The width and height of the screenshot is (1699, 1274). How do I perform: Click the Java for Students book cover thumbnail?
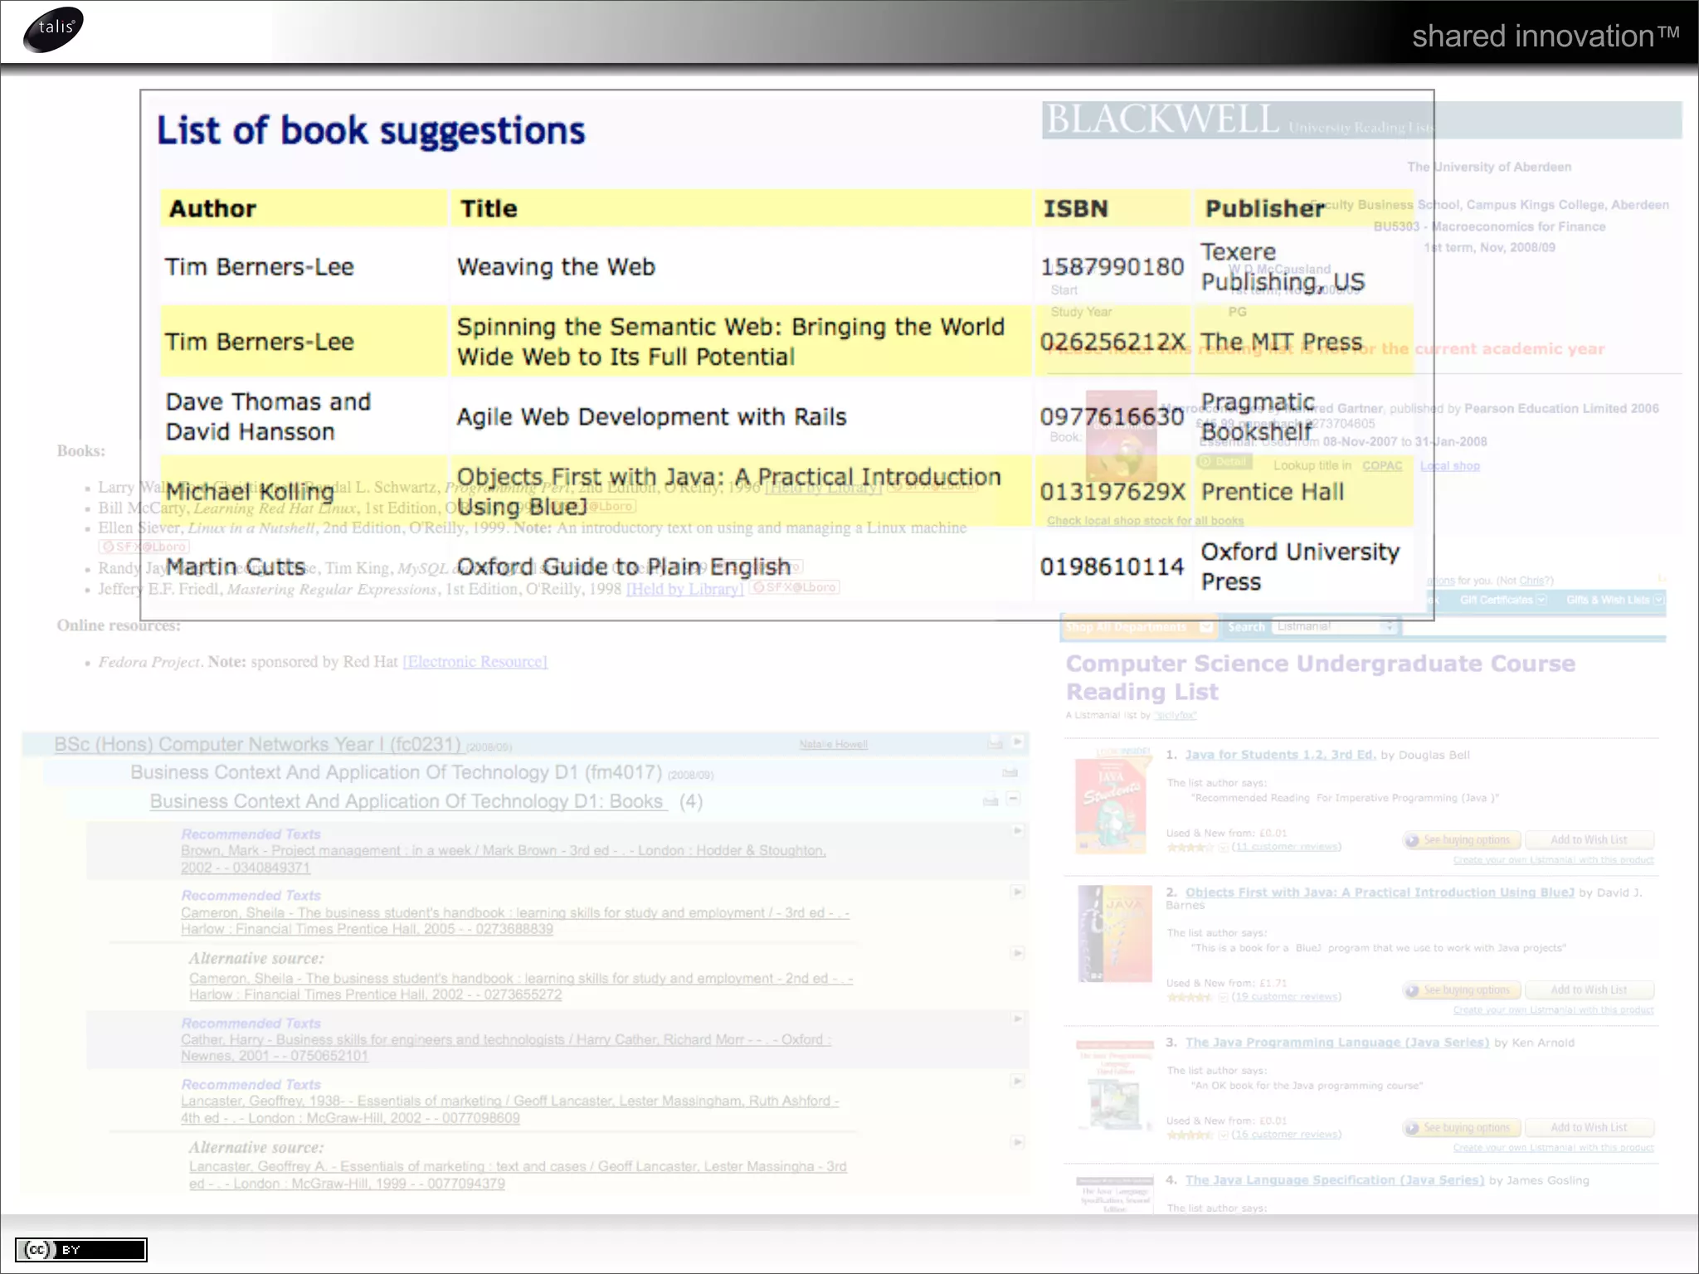coord(1112,801)
